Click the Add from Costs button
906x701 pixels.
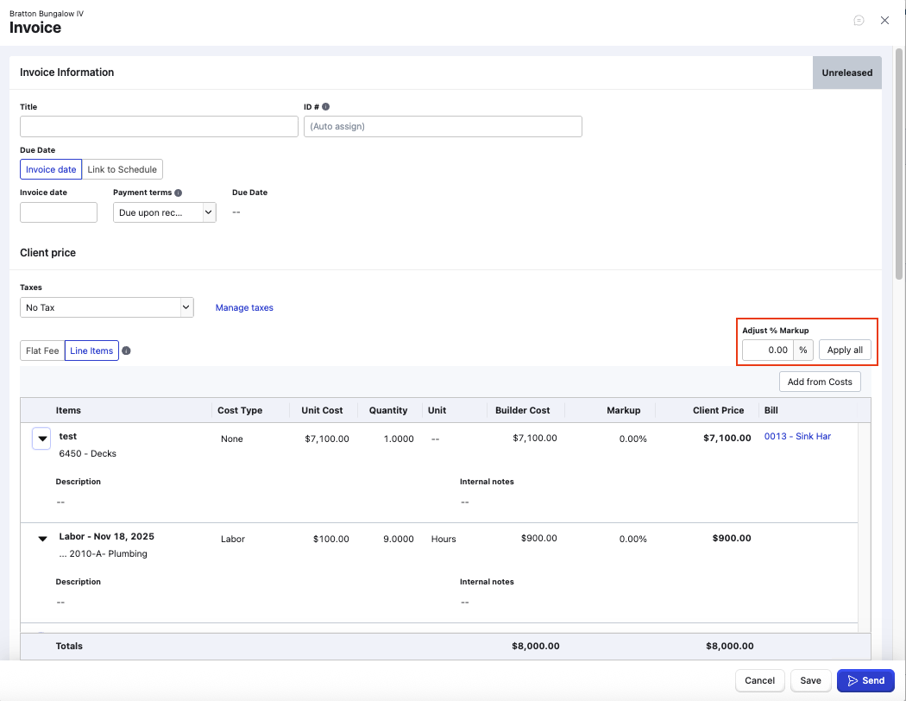click(x=819, y=382)
